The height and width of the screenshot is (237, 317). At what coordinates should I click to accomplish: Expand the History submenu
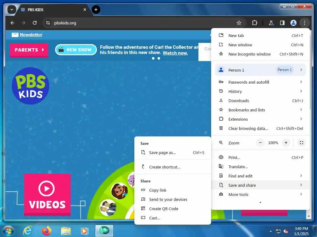point(260,91)
